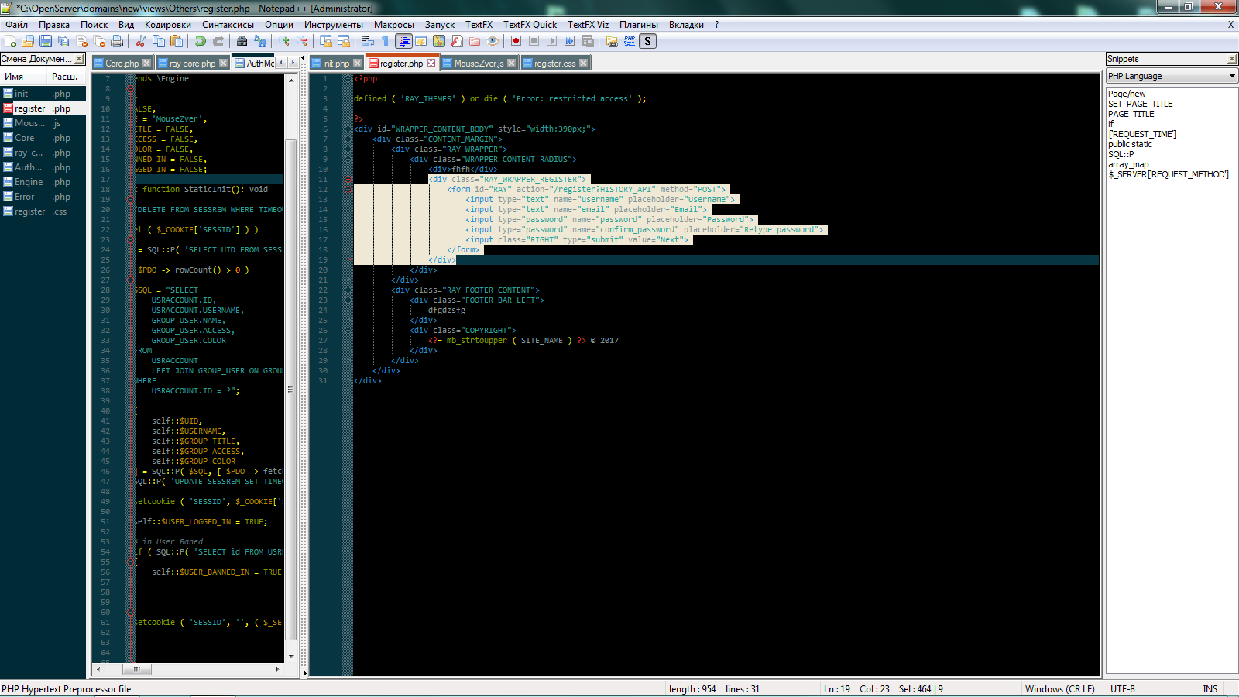Switch to the init.php tab
Screen dimensions: 1239x697
click(x=336, y=64)
